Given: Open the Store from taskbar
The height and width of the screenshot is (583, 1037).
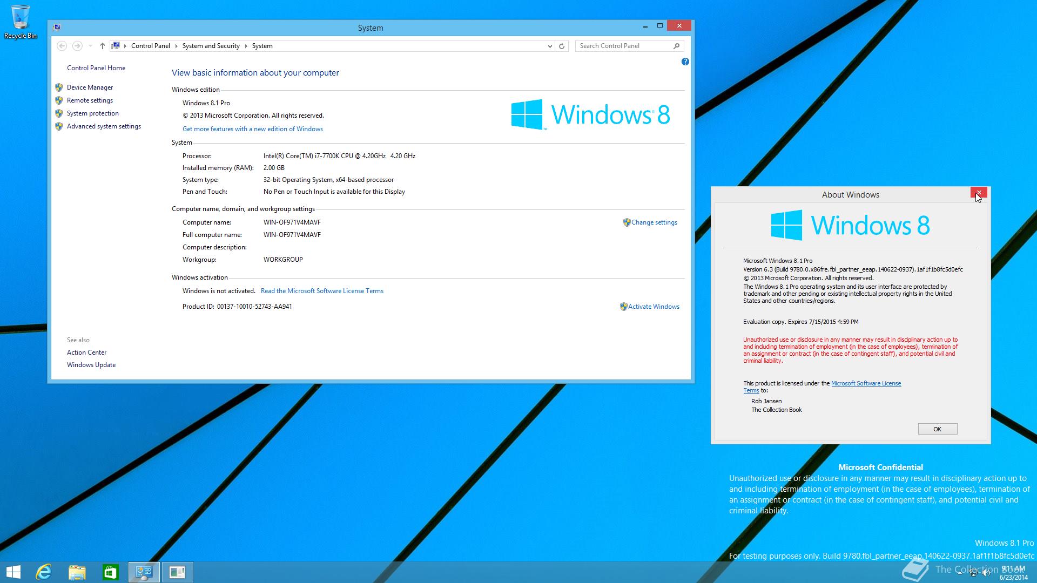Looking at the screenshot, I should tap(110, 572).
